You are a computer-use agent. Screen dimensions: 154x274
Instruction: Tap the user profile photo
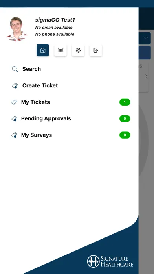point(17,29)
